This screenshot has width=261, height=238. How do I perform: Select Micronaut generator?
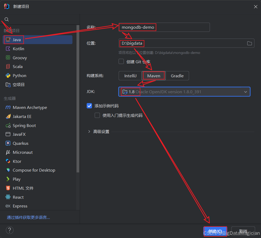[x=38, y=152]
